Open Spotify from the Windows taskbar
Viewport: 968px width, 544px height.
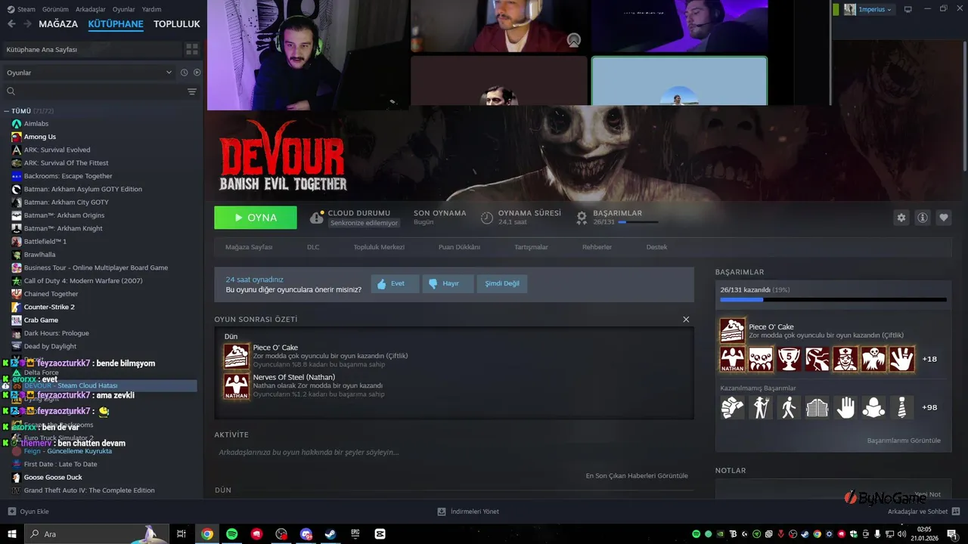(232, 533)
